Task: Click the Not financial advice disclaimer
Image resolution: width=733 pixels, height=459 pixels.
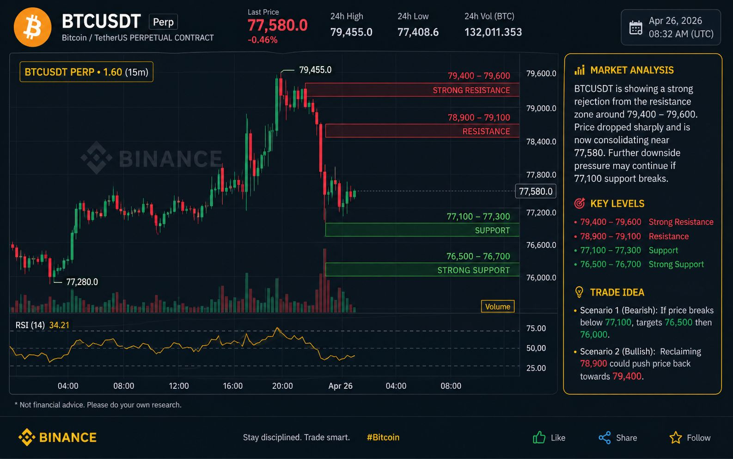Action: pos(98,405)
